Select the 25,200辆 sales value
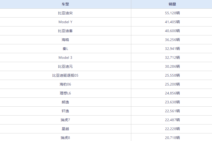 [172, 84]
